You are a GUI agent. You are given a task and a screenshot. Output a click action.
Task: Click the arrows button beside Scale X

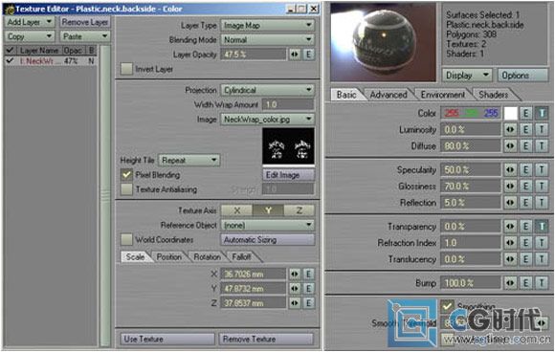pos(295,275)
